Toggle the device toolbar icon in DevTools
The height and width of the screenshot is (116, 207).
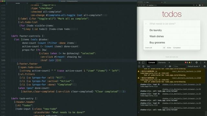(x=143, y=63)
